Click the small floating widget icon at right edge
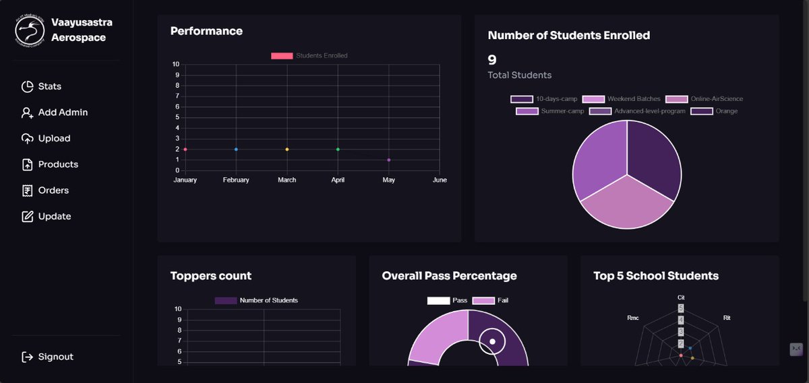This screenshot has width=809, height=383. coord(796,349)
